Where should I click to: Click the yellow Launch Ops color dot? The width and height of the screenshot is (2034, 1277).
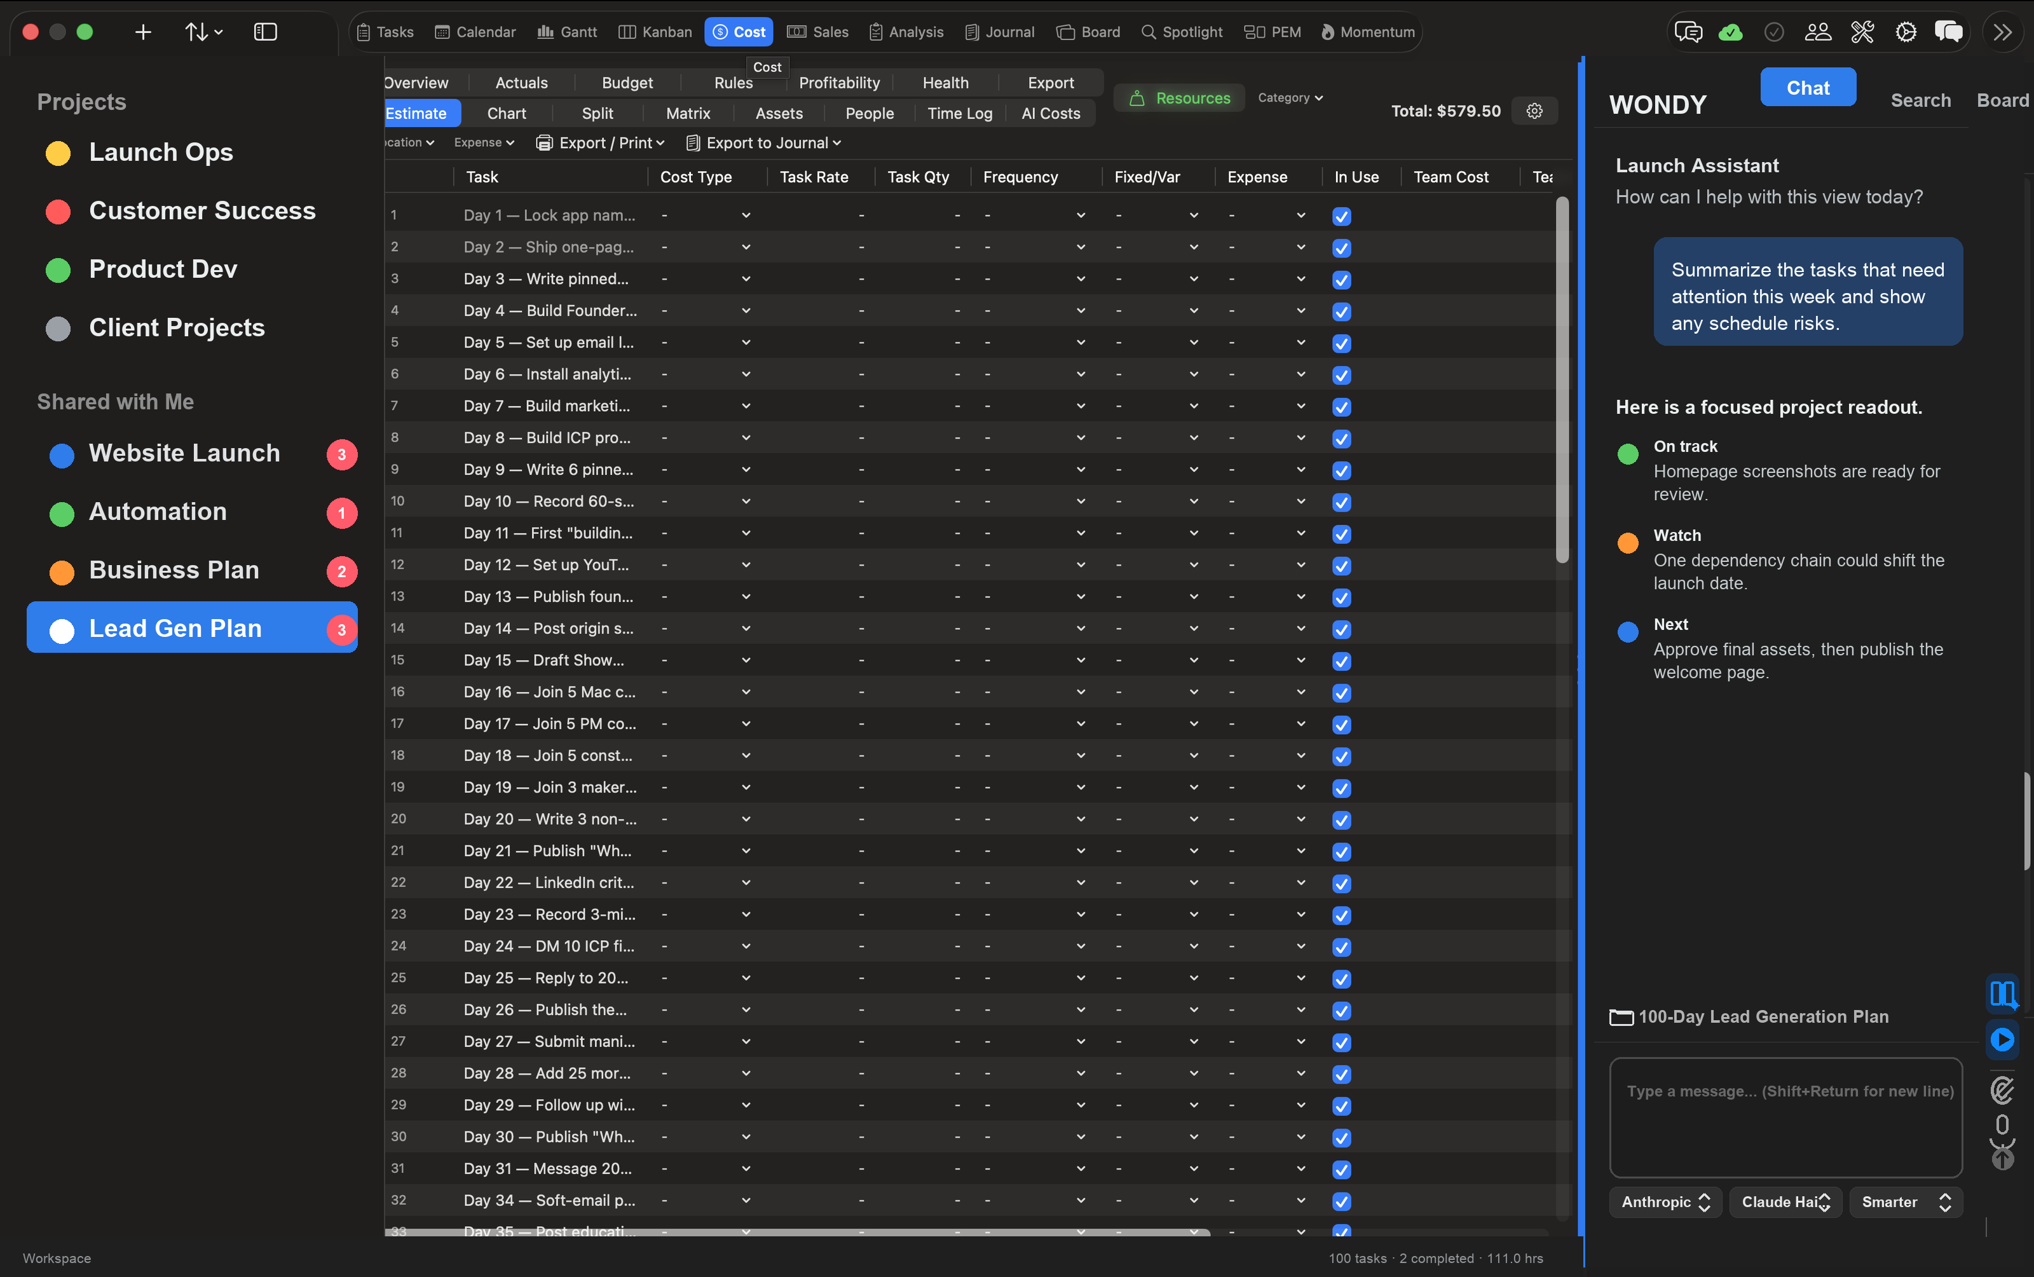pos(58,153)
